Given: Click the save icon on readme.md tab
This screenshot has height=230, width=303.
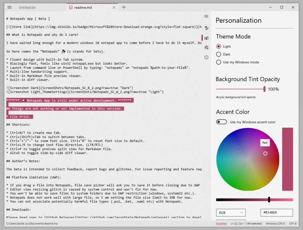Looking at the screenshot, I should [71, 8].
